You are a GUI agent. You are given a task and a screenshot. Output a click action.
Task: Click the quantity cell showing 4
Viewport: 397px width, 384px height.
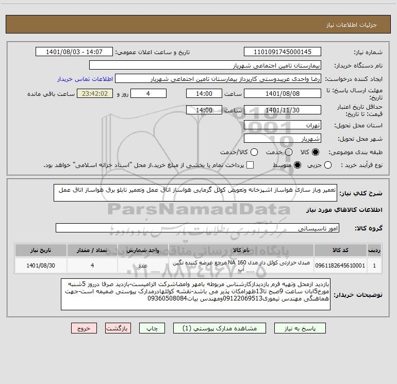point(92,265)
